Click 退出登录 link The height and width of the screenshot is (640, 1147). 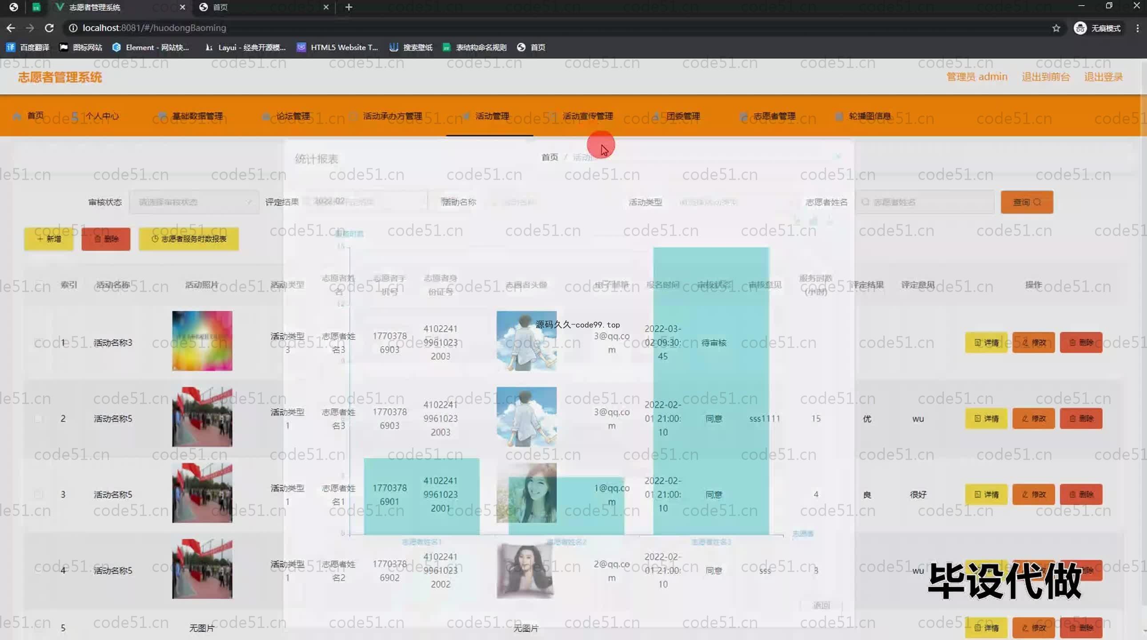1103,76
